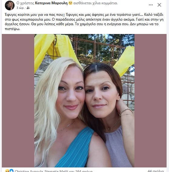The width and height of the screenshot is (169, 172).
Task: Open Stamatia Malili in the reactions list
Action: pos(56,171)
